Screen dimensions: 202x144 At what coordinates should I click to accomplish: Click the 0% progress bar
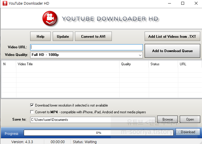click(x=99, y=133)
